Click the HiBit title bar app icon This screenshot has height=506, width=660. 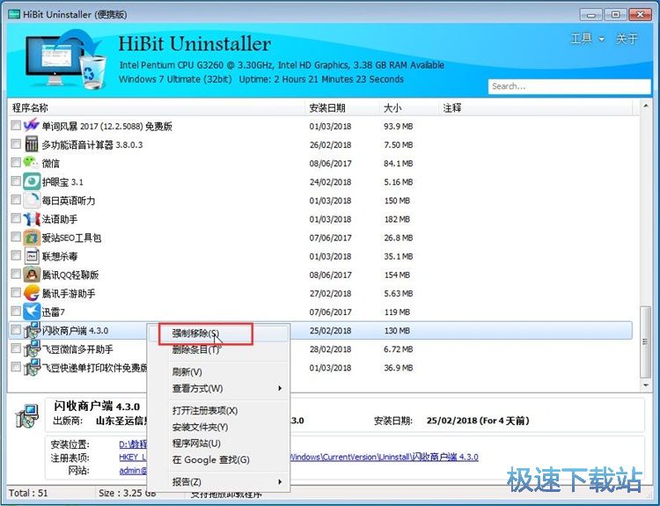pos(14,14)
